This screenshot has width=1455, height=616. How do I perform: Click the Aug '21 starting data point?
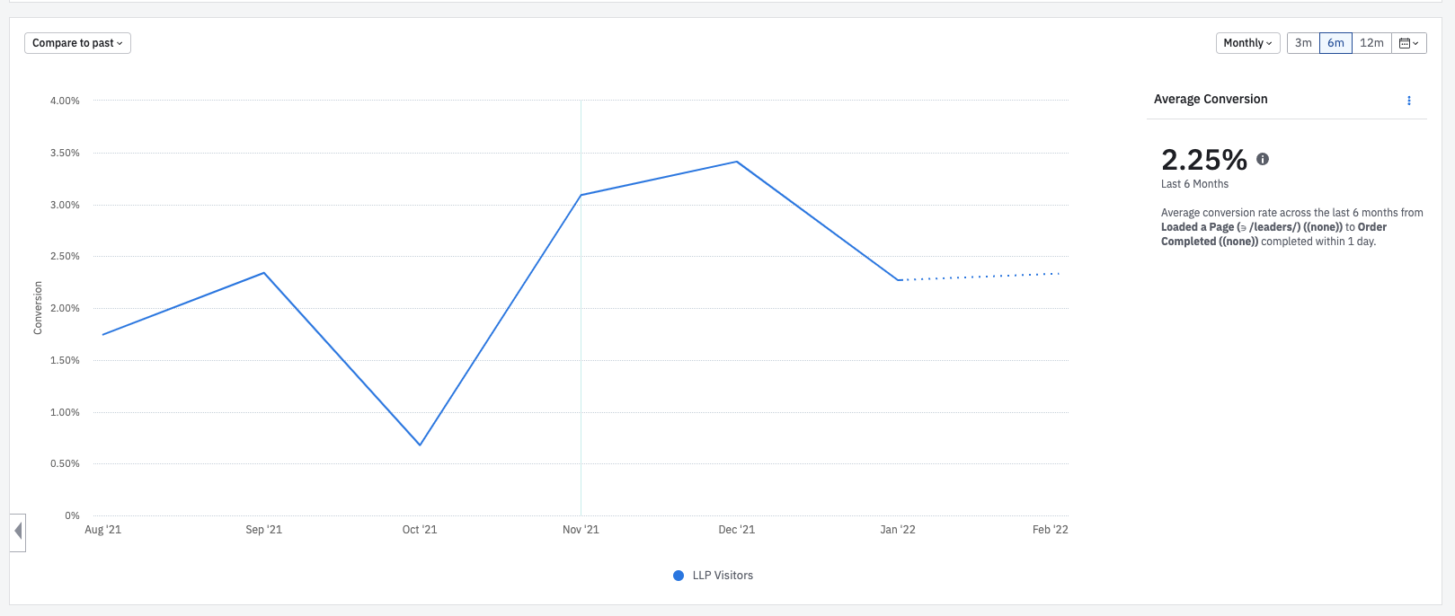(x=103, y=335)
